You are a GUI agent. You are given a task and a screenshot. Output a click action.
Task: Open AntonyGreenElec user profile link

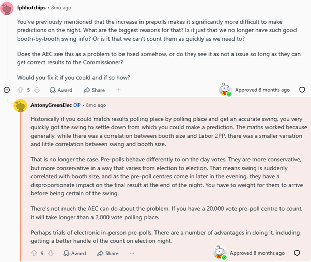pos(51,105)
